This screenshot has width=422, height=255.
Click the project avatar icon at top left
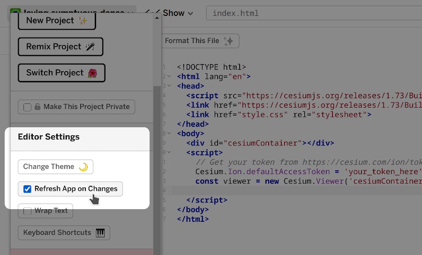pos(15,13)
